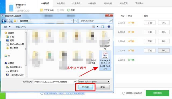172x99 pixels.
Task: Click the 取消 button
Action: pos(103,87)
